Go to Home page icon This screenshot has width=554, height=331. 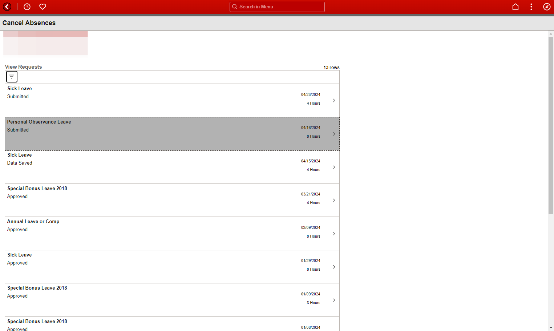click(515, 7)
